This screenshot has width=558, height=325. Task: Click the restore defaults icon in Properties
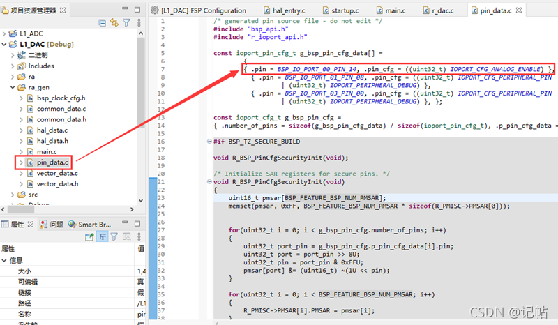(127, 237)
